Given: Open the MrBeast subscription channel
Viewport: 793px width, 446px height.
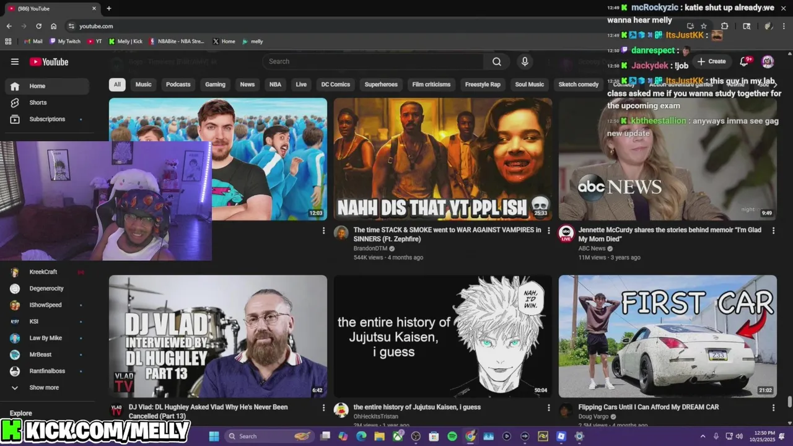Looking at the screenshot, I should 47,354.
